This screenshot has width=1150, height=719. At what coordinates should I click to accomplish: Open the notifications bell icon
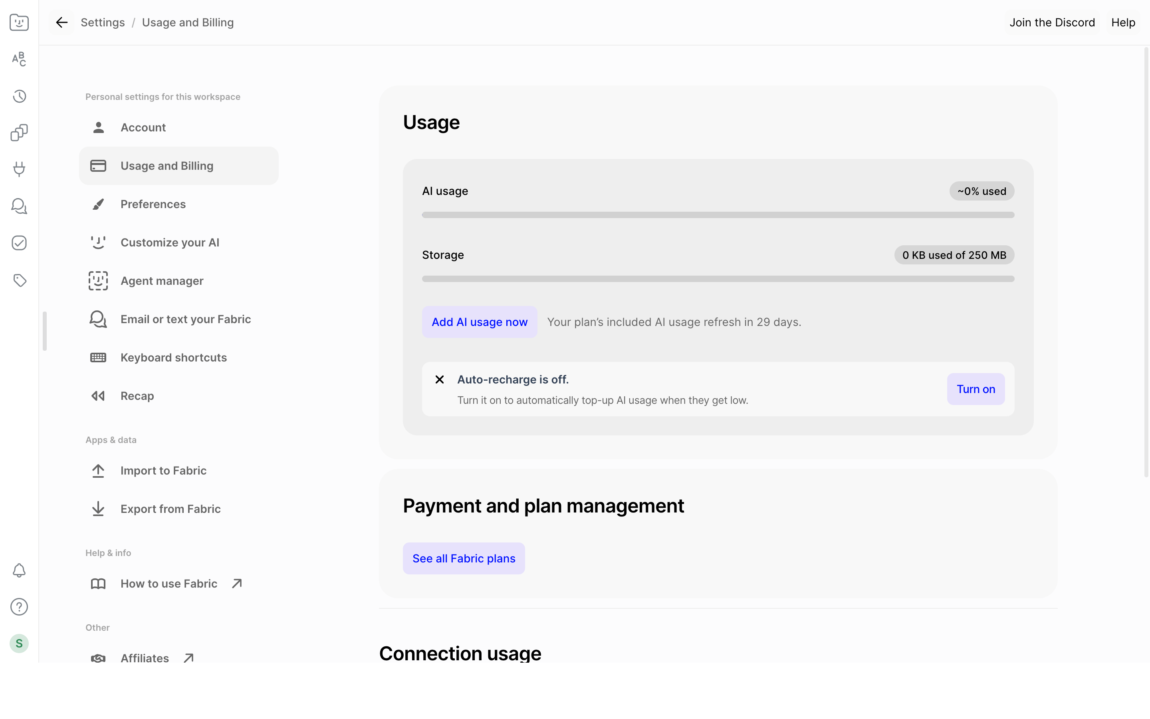pos(19,570)
